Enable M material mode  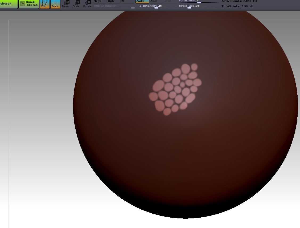click(x=128, y=1)
